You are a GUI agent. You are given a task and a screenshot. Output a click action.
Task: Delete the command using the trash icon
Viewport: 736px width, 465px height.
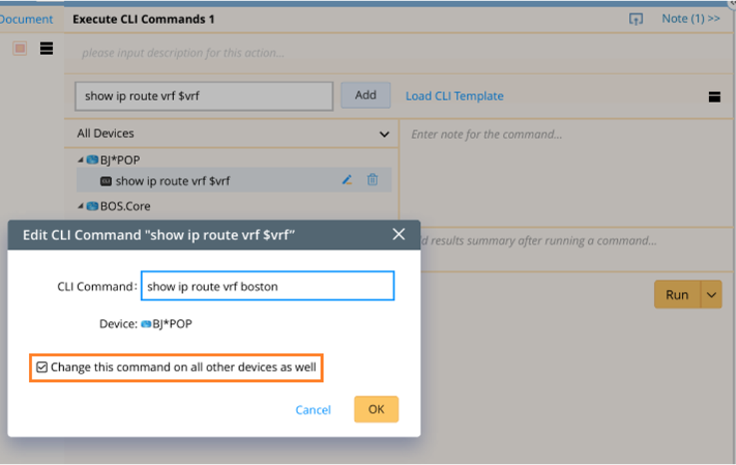(x=372, y=180)
